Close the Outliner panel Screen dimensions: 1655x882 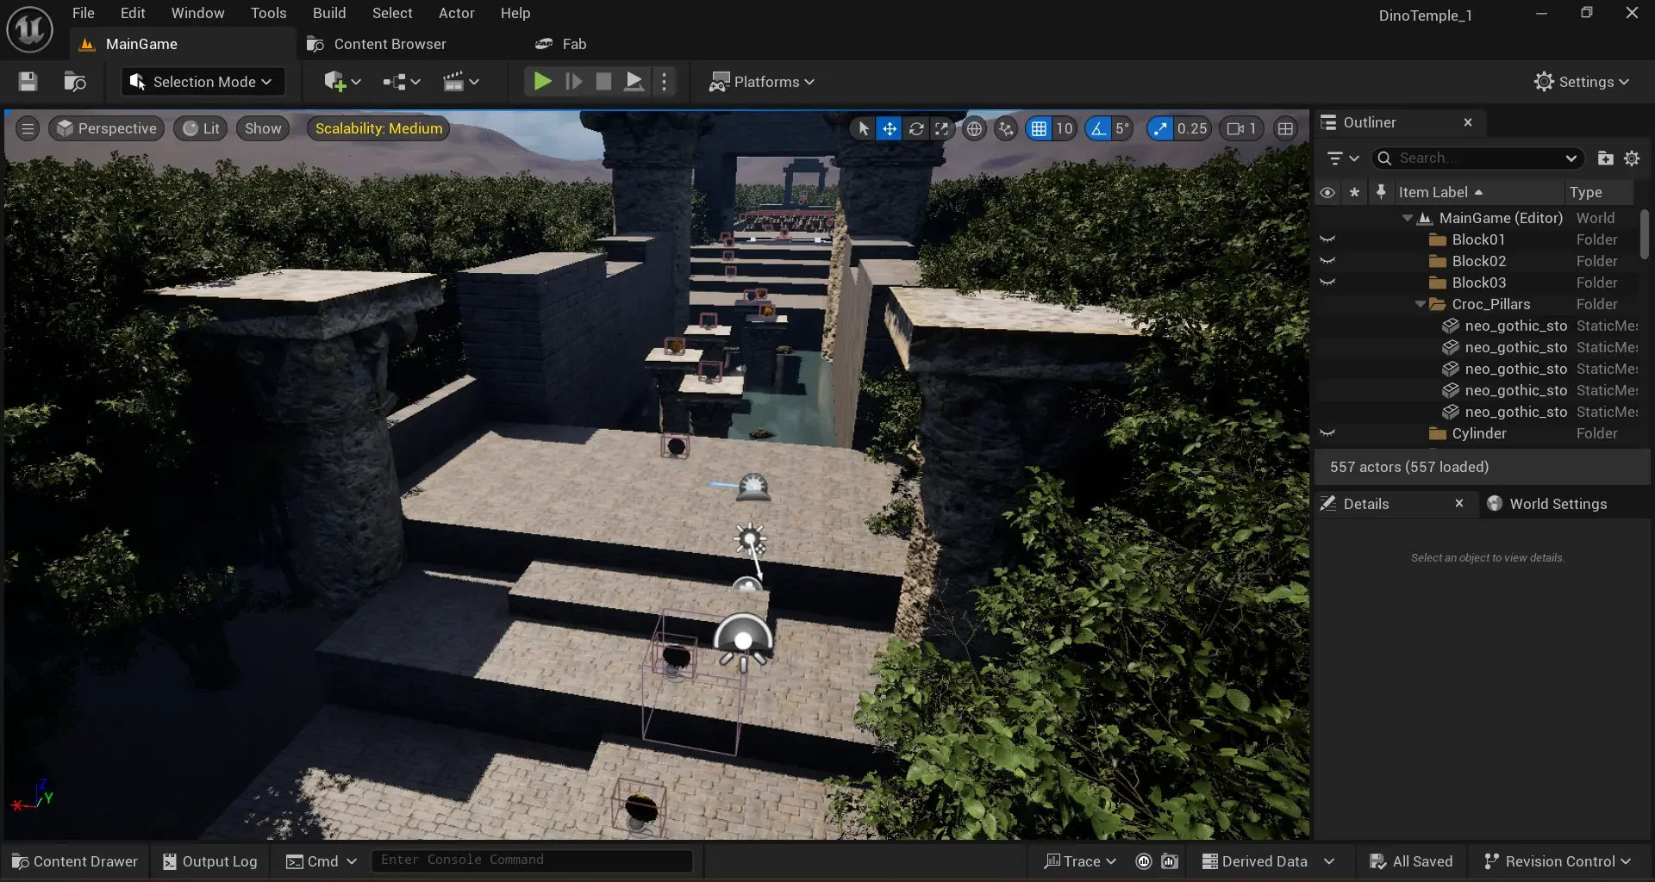click(1468, 122)
